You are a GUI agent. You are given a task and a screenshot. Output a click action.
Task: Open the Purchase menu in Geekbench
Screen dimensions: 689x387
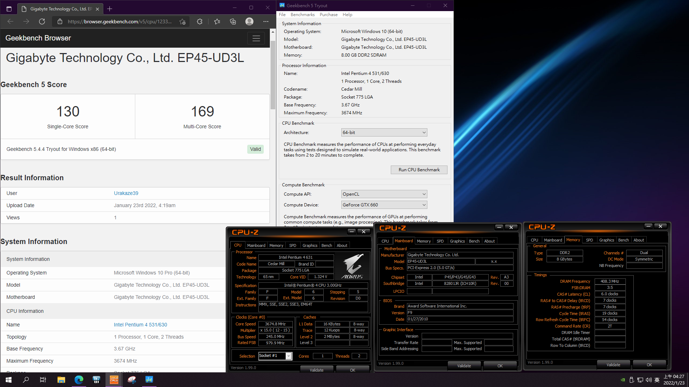click(329, 15)
